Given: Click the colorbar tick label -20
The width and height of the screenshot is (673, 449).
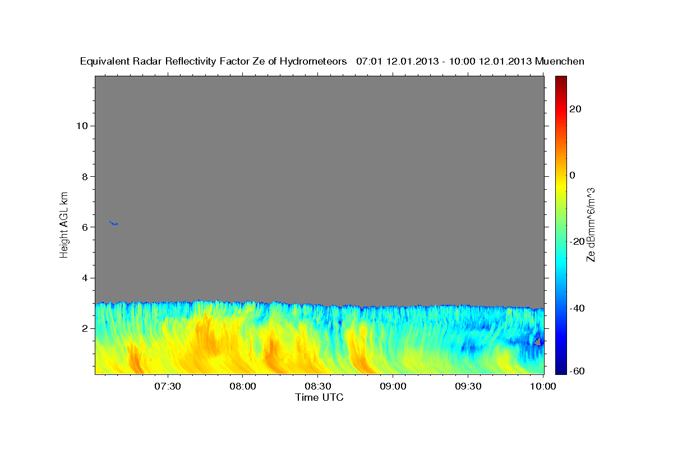Looking at the screenshot, I should [x=578, y=242].
